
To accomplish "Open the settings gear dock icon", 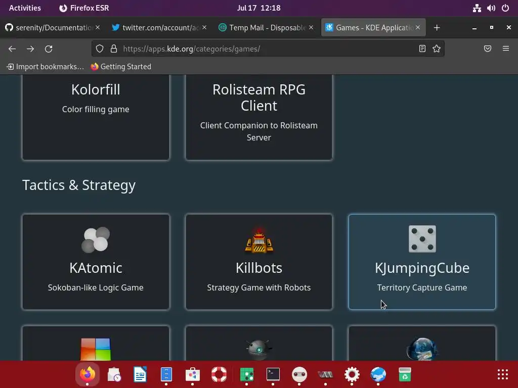I will [352, 374].
